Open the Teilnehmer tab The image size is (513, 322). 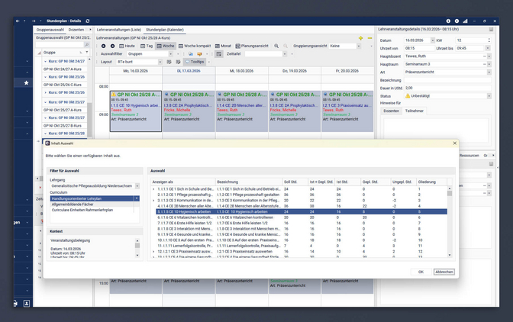[415, 111]
